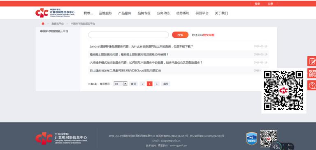Open the www.qysoft.cn link in the footer
The height and width of the screenshot is (150, 316).
click(178, 145)
